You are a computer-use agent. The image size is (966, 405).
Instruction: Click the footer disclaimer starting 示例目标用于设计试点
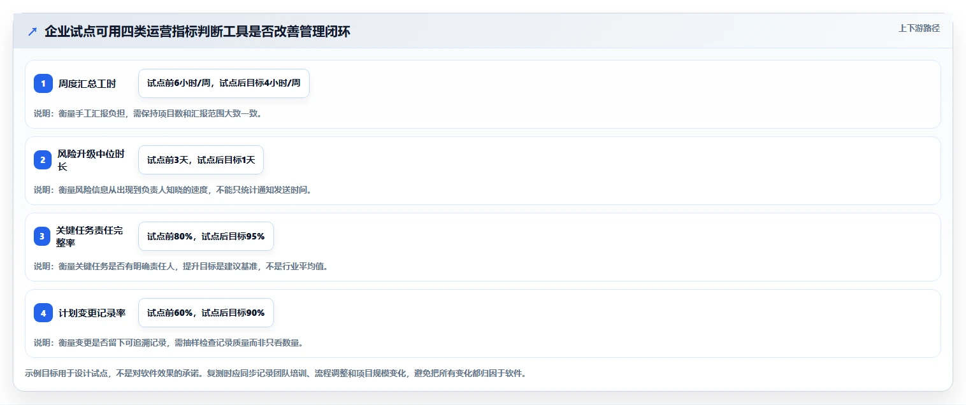[276, 373]
